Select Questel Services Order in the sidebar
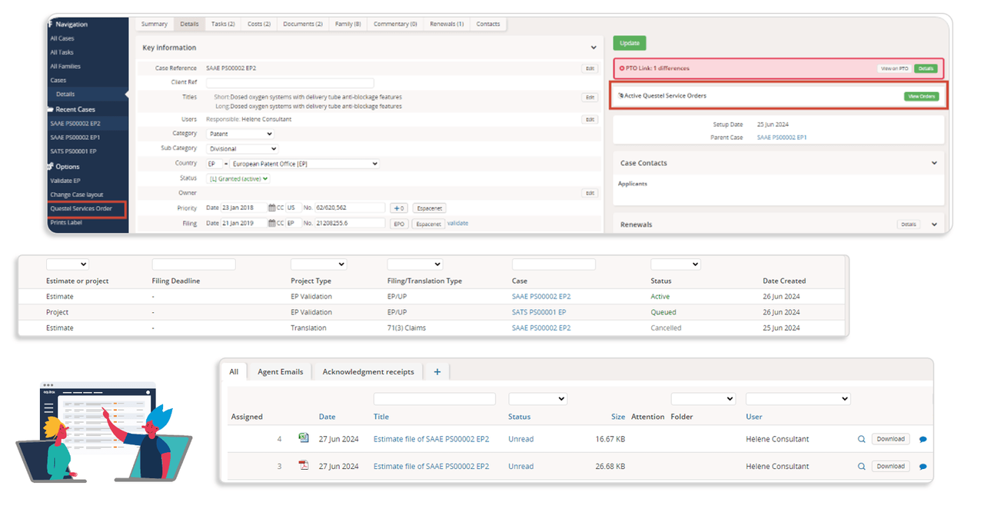 pos(81,208)
